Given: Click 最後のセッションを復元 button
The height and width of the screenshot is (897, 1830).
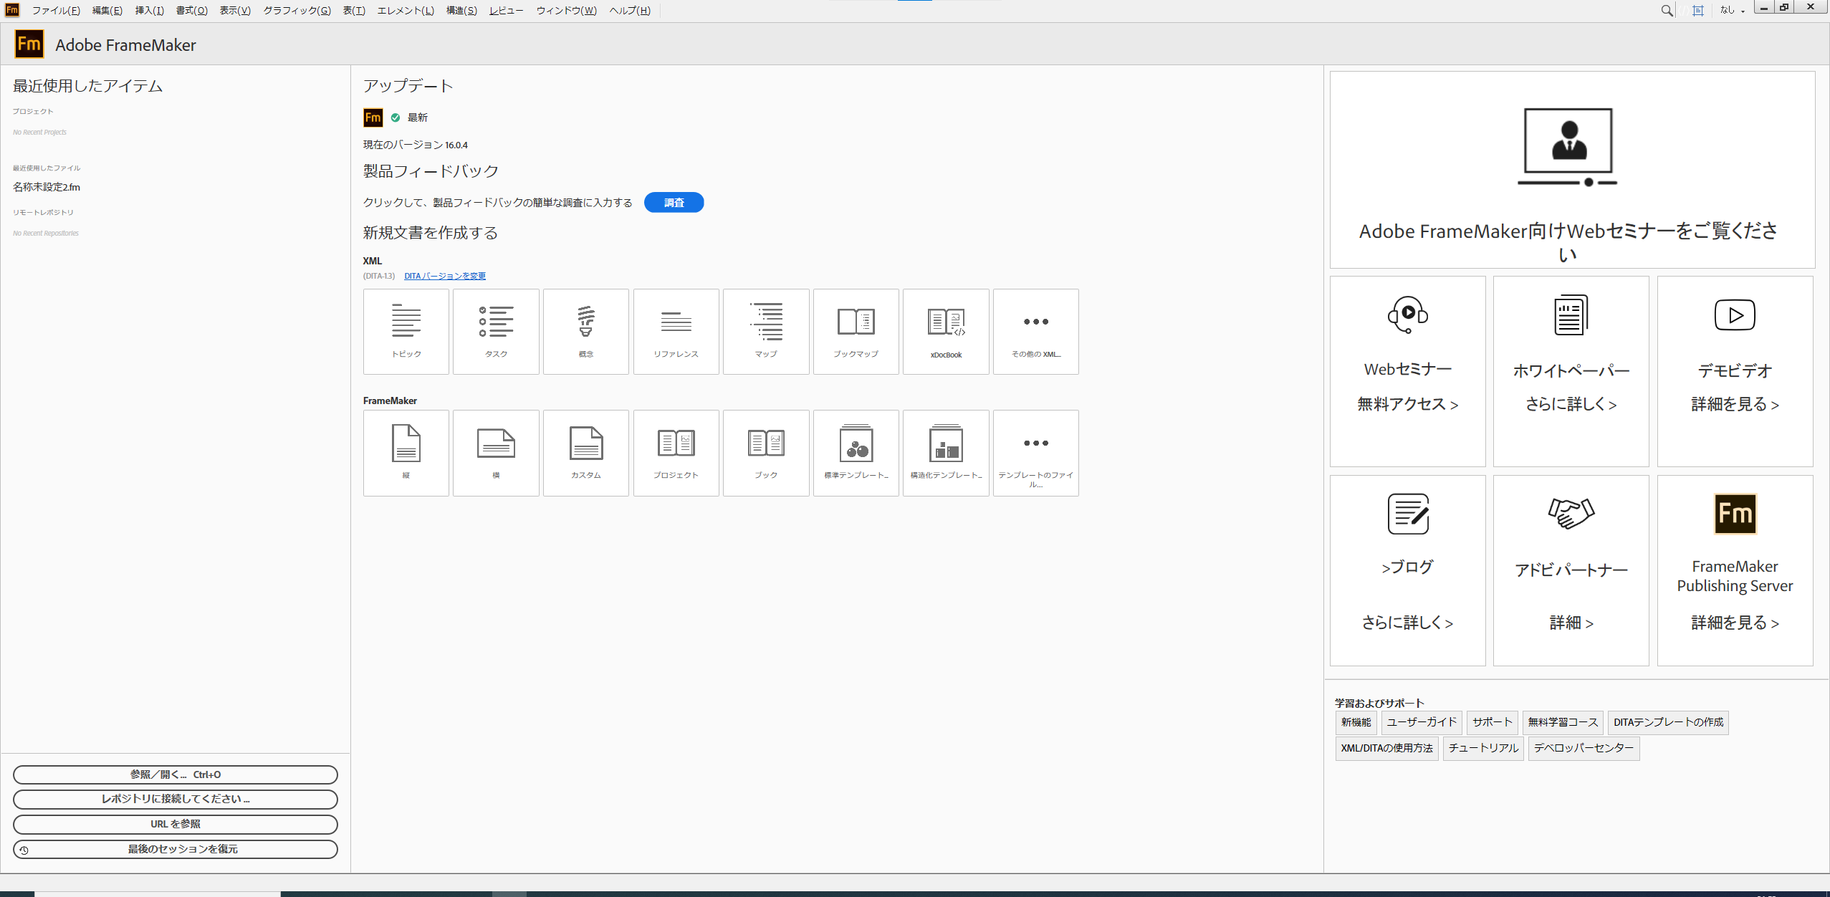Looking at the screenshot, I should pyautogui.click(x=175, y=849).
